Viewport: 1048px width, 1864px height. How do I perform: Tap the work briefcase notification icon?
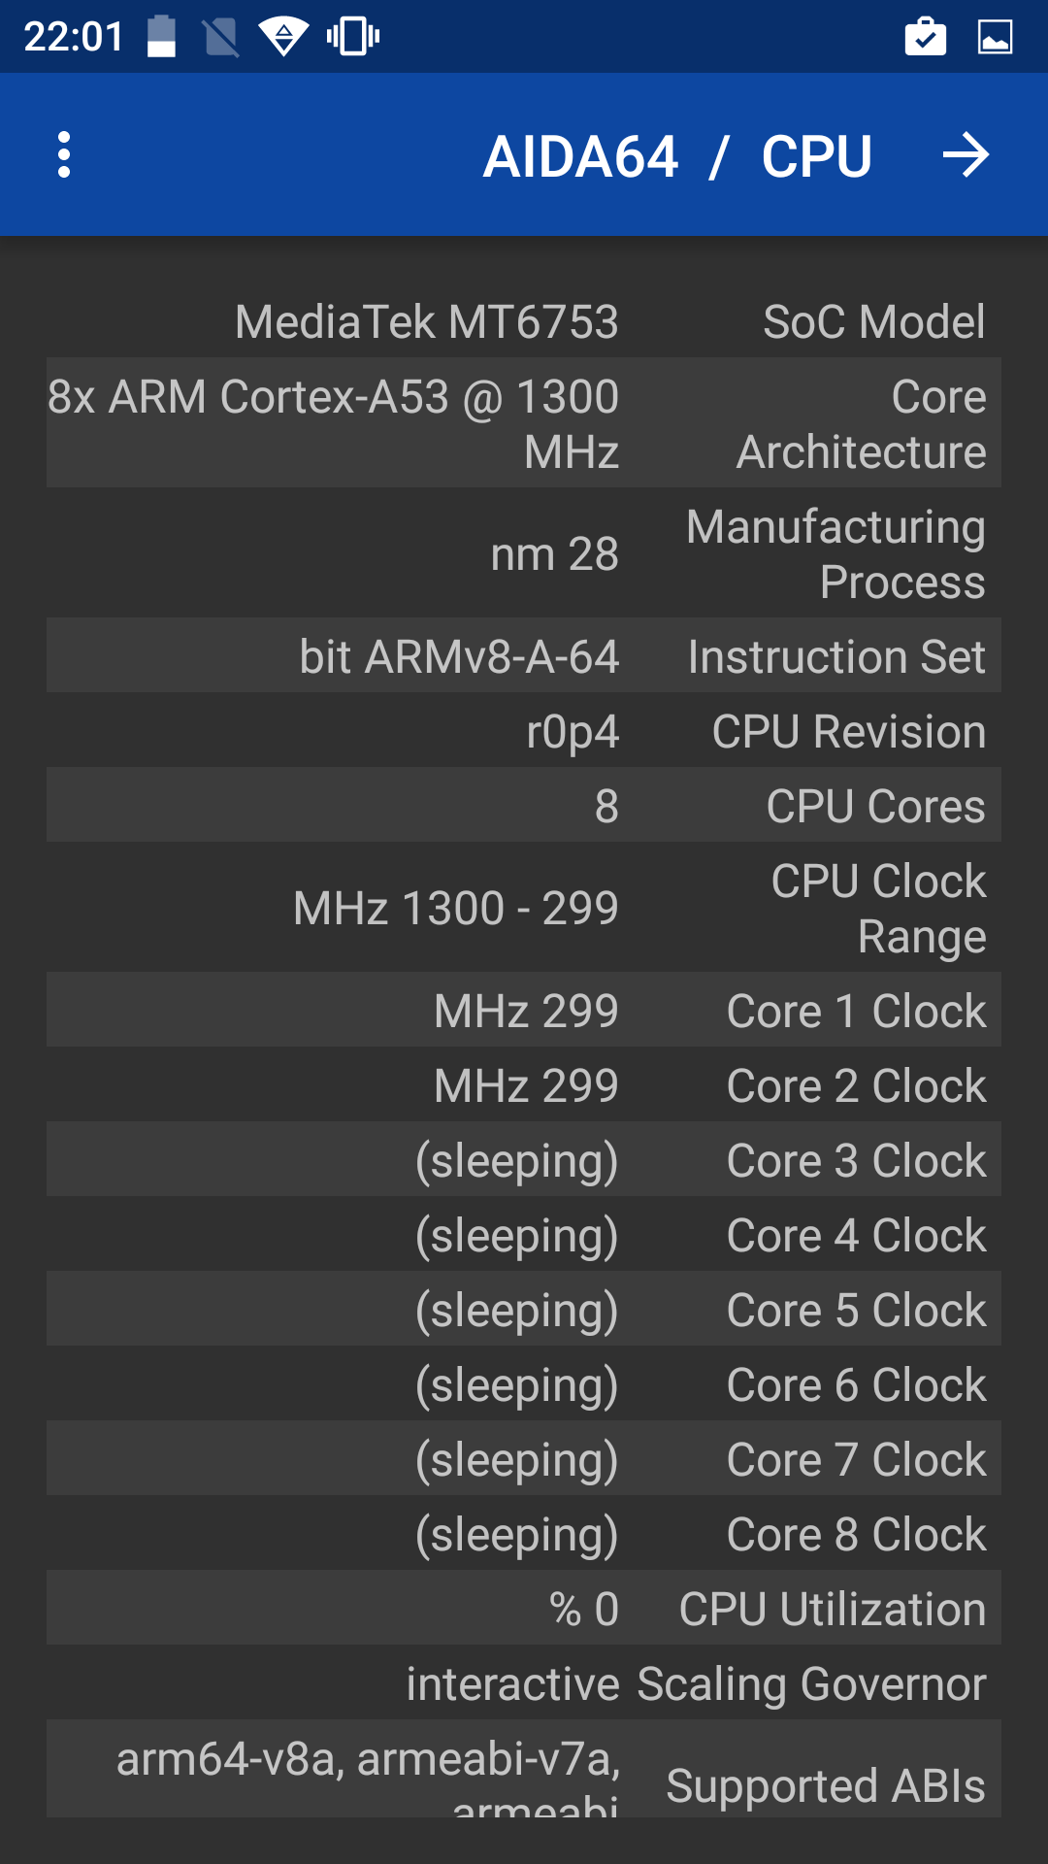(x=925, y=37)
